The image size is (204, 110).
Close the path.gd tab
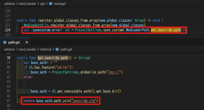pos(27,42)
